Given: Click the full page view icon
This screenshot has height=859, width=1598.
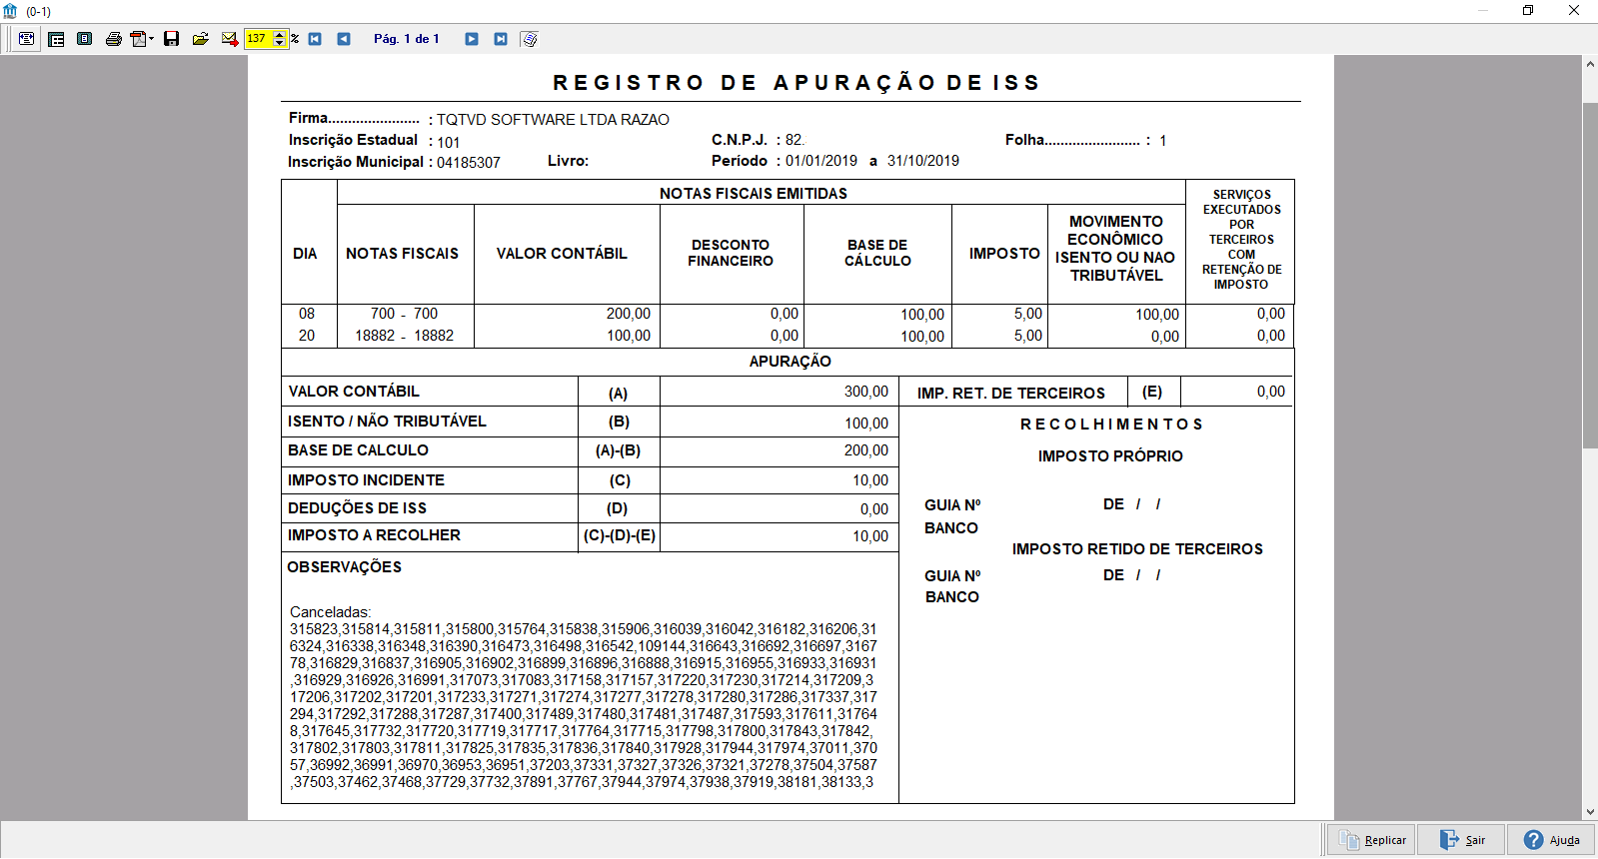Looking at the screenshot, I should 85,39.
